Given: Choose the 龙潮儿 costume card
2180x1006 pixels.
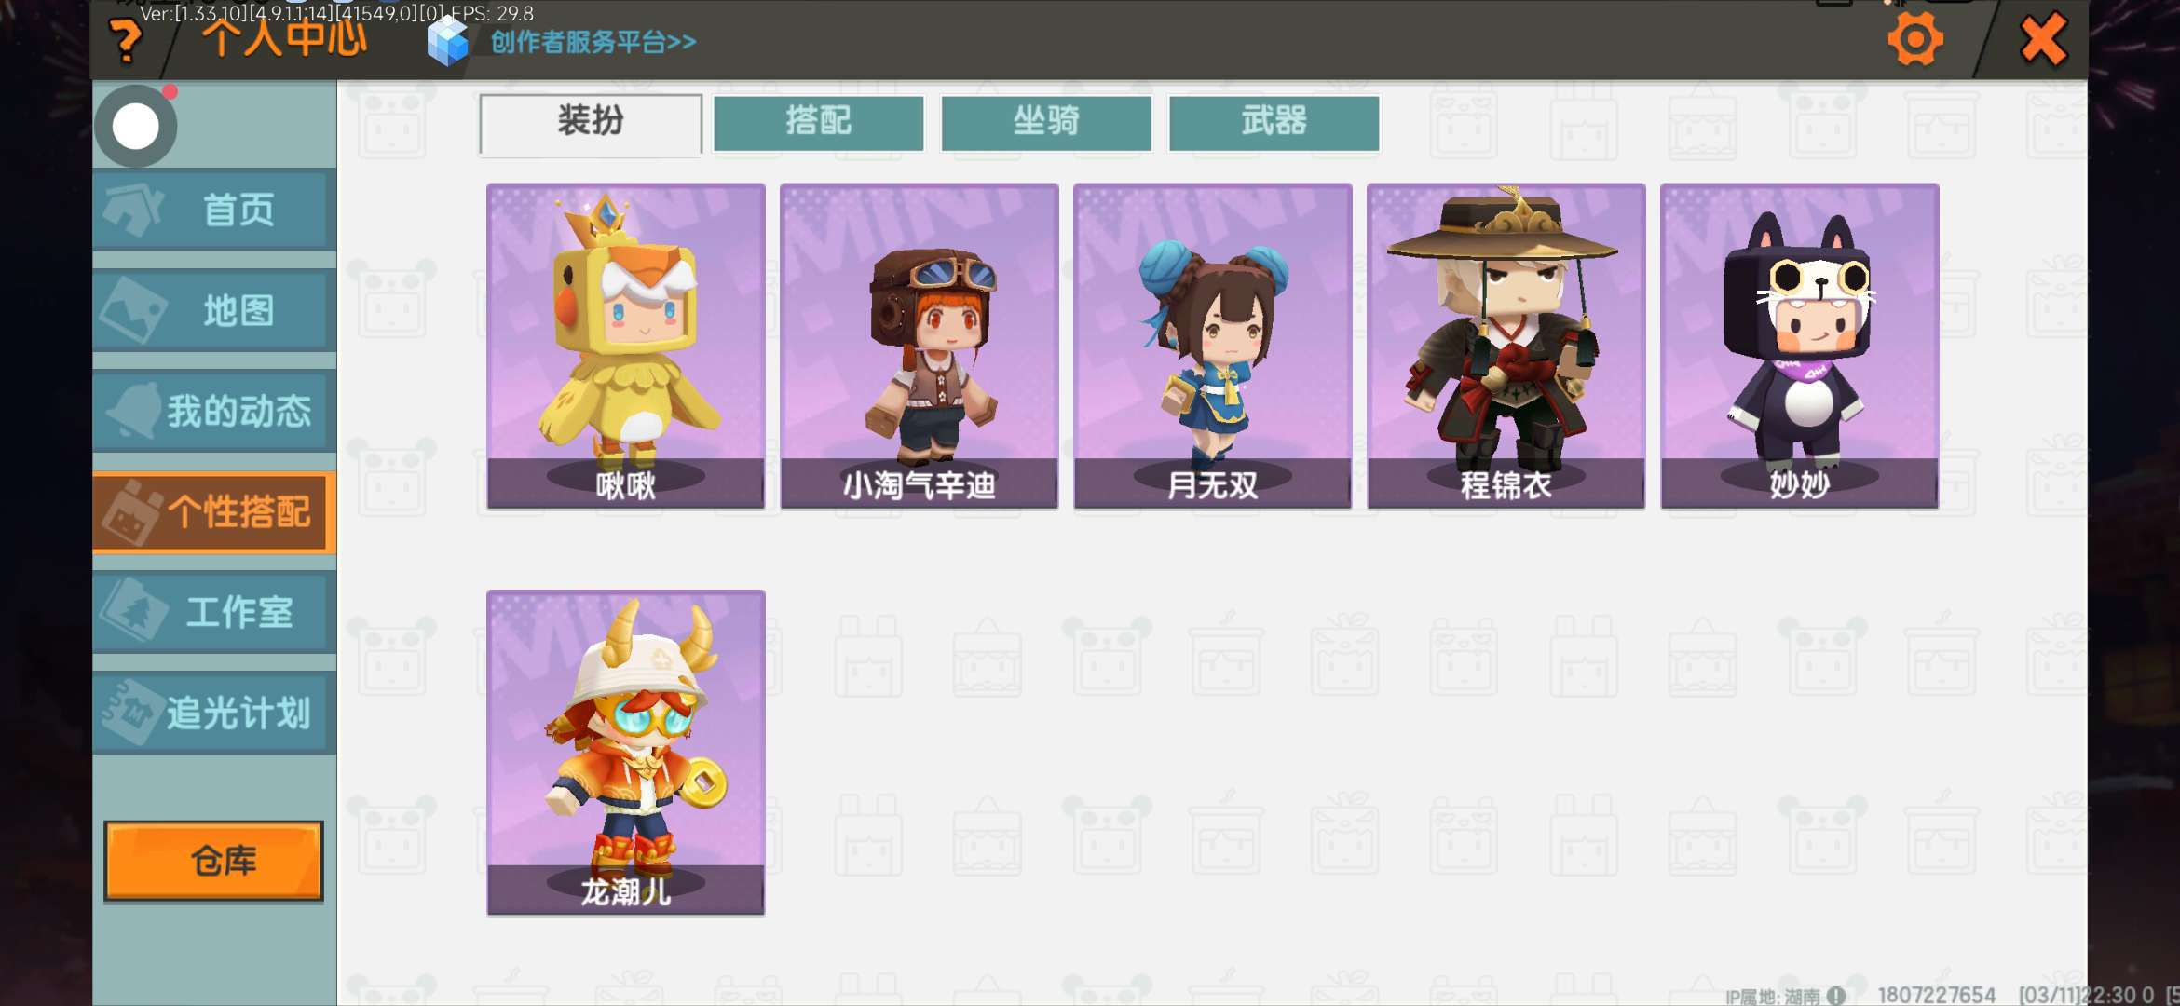Looking at the screenshot, I should [626, 753].
